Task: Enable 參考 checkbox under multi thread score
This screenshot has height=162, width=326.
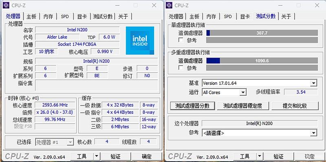Action: click(x=181, y=68)
